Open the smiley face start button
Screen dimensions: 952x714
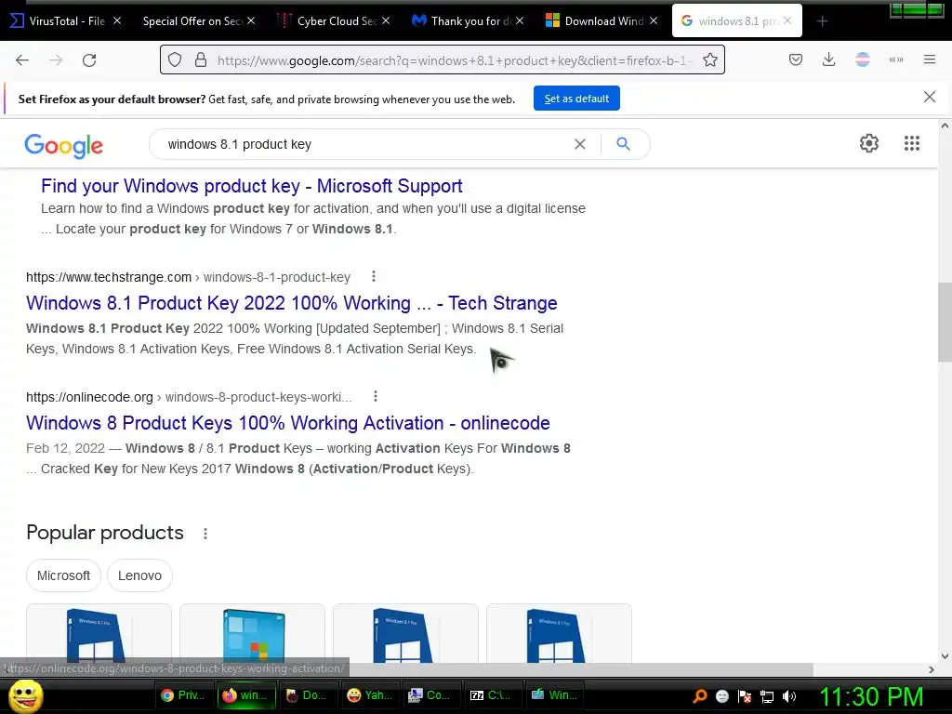[x=26, y=695]
